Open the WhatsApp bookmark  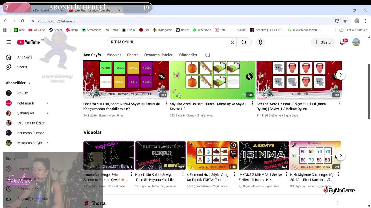point(202,30)
